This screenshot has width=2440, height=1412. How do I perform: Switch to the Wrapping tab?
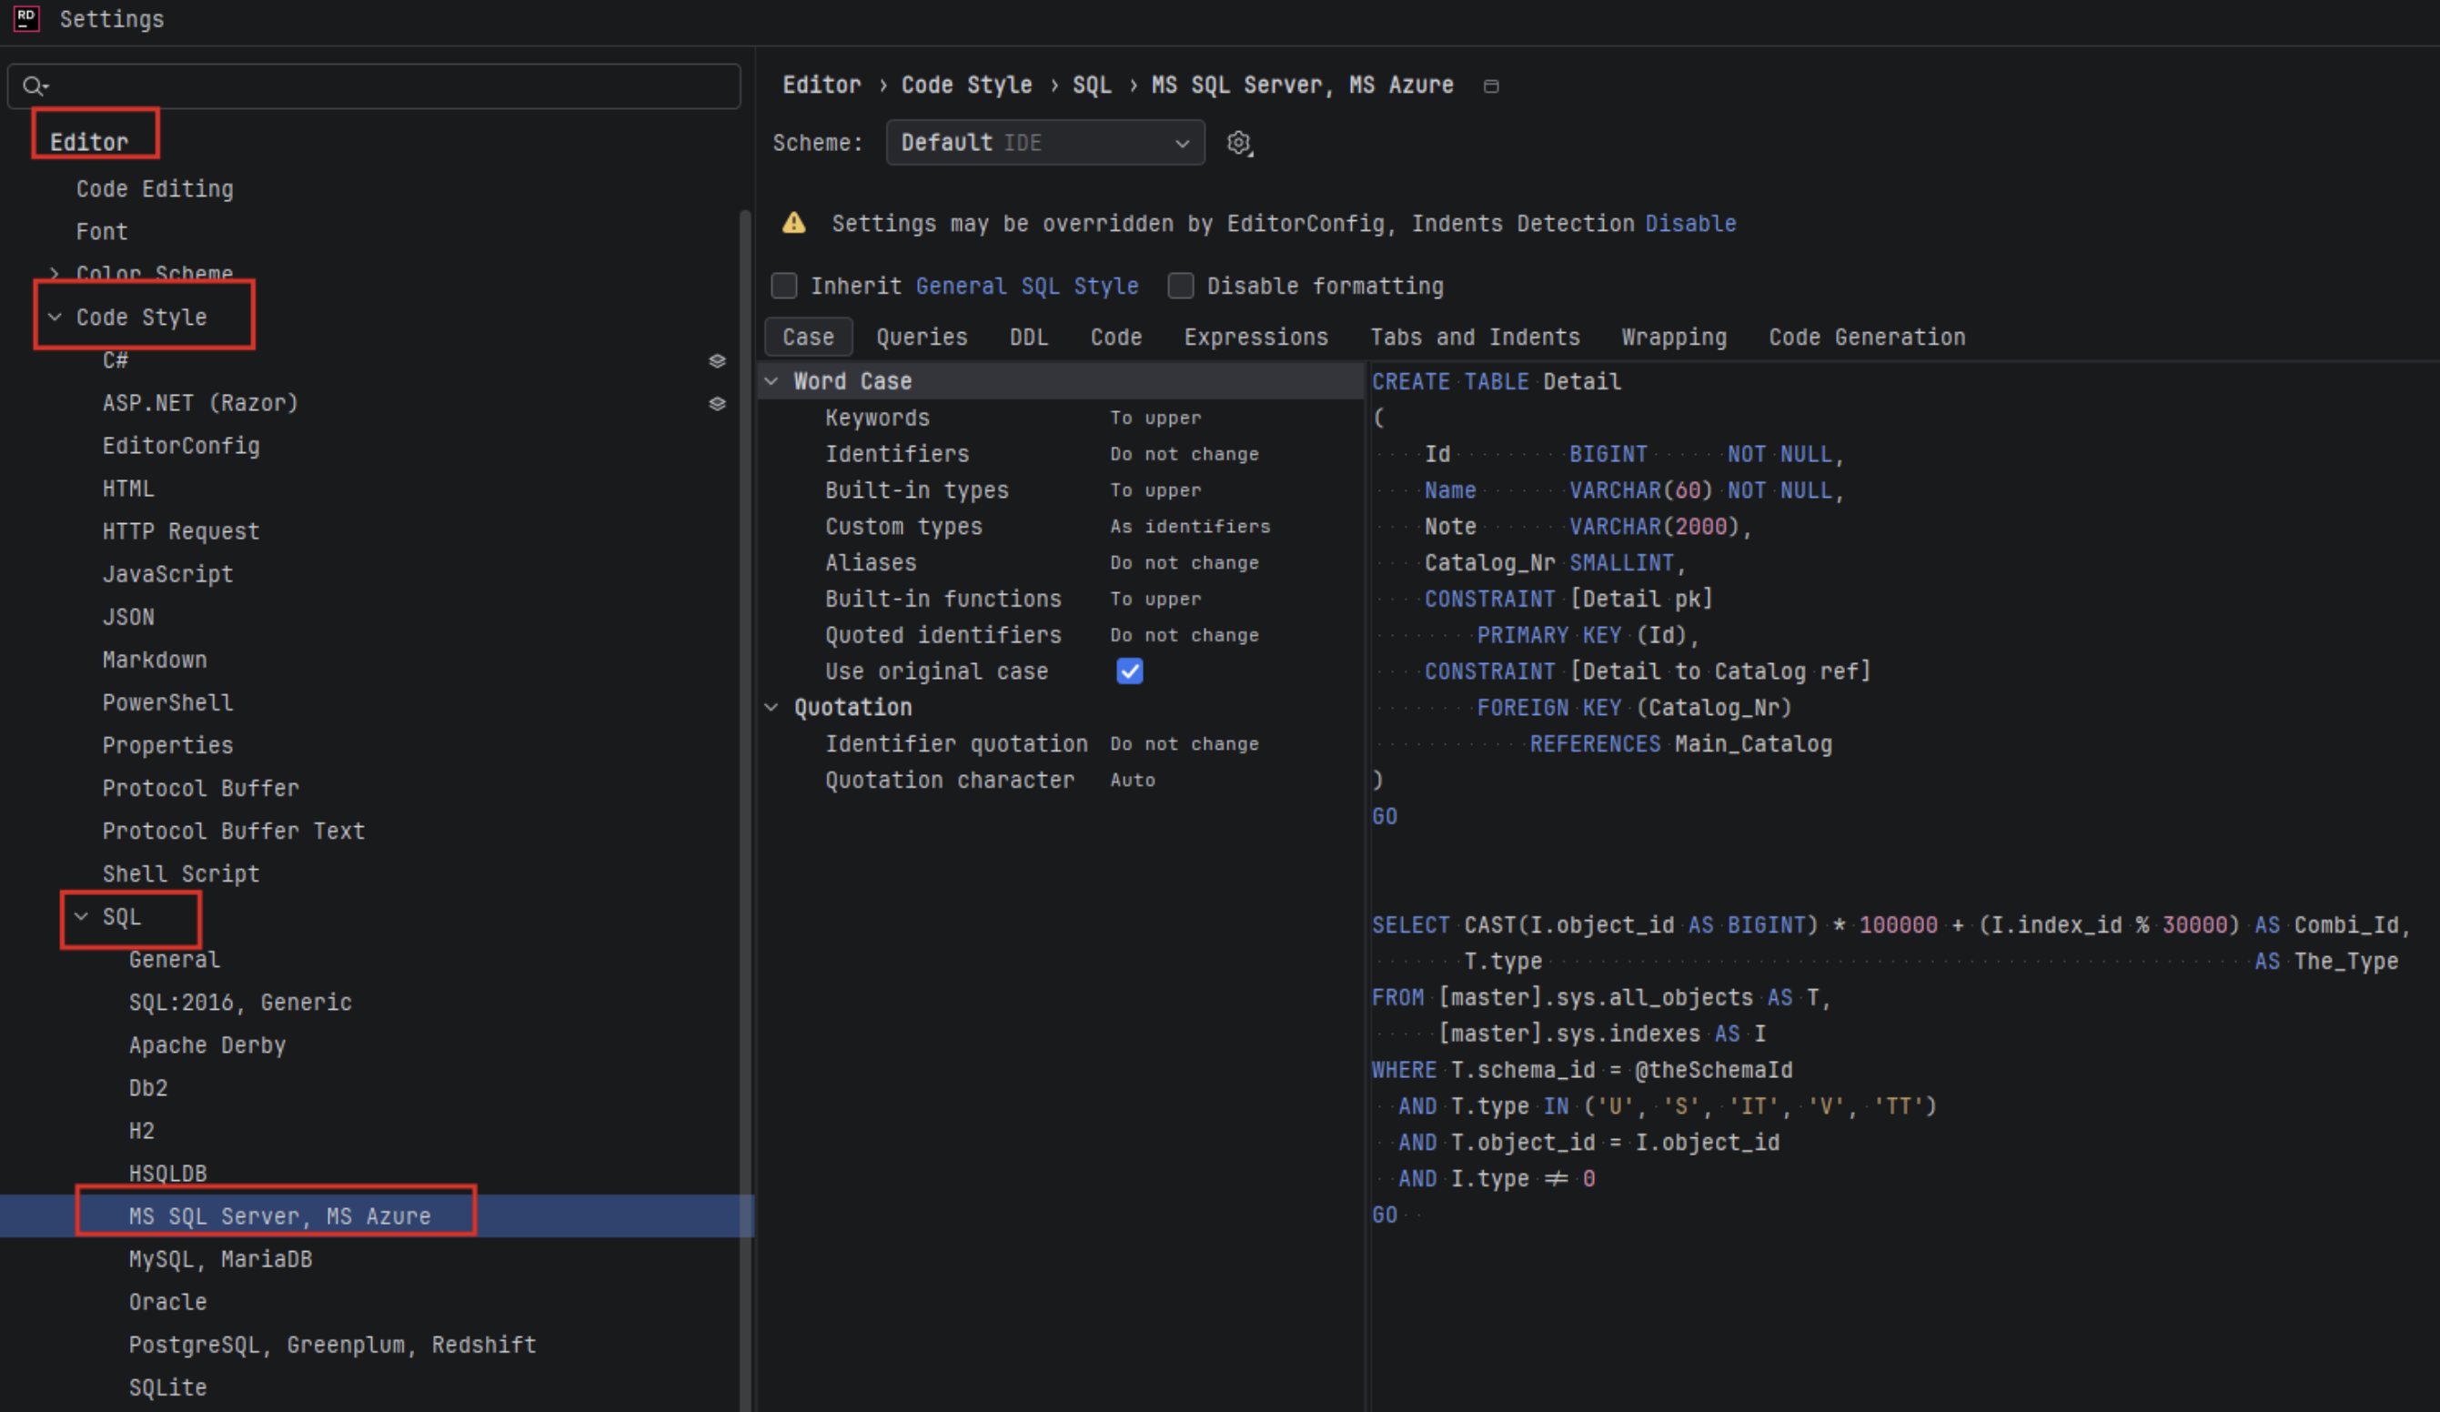[1674, 337]
